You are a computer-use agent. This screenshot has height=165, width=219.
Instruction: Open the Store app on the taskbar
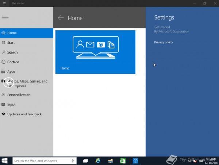pos(123,161)
